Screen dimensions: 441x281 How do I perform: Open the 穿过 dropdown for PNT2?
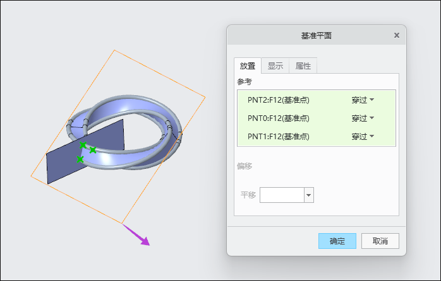[363, 100]
